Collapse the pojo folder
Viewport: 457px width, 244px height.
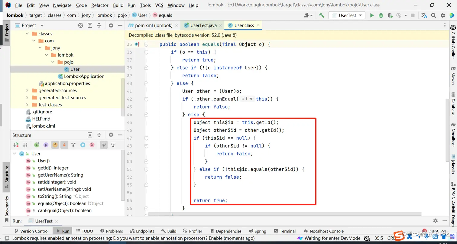pyautogui.click(x=53, y=62)
